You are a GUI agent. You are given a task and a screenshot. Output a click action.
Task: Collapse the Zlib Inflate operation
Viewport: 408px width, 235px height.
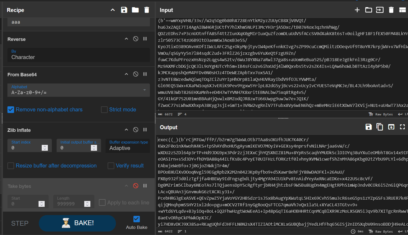pos(127,130)
